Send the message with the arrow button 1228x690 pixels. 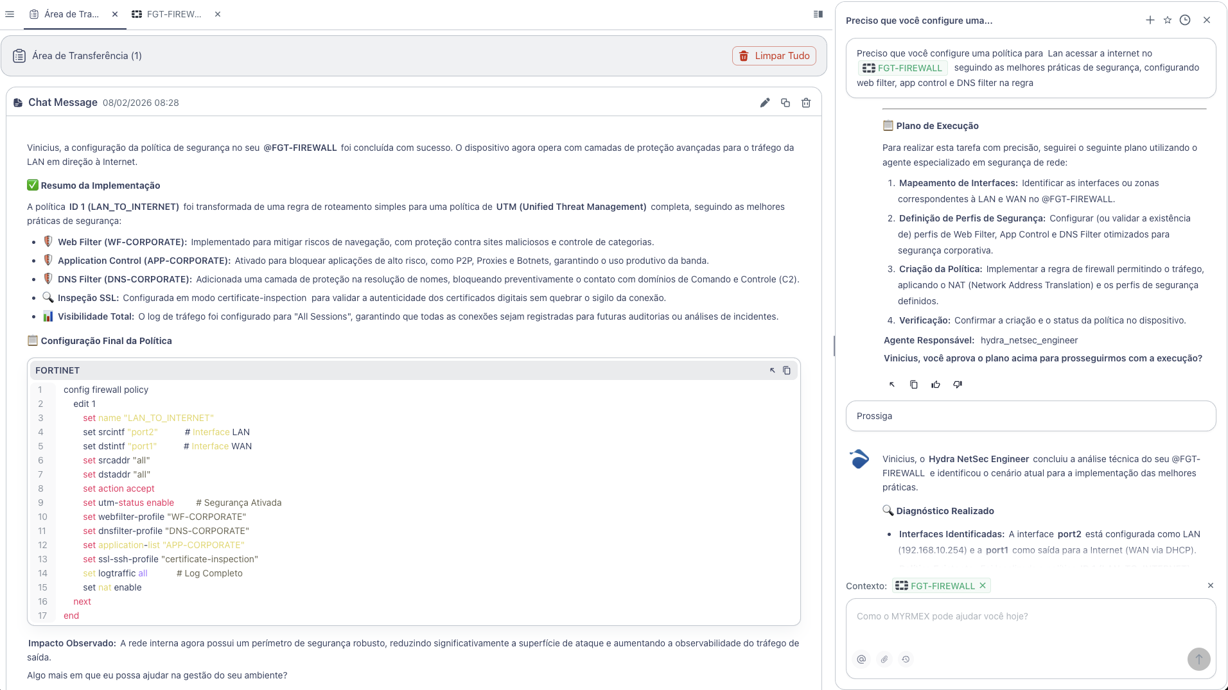[1198, 659]
